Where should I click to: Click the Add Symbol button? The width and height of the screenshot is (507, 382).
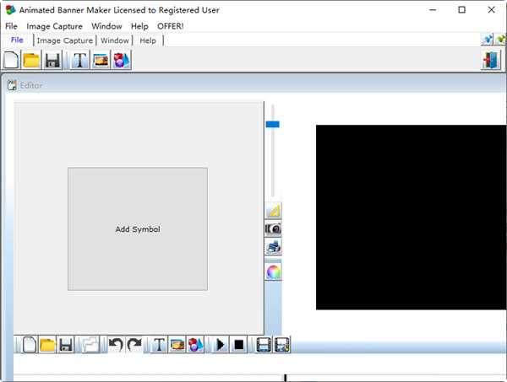[x=138, y=229]
